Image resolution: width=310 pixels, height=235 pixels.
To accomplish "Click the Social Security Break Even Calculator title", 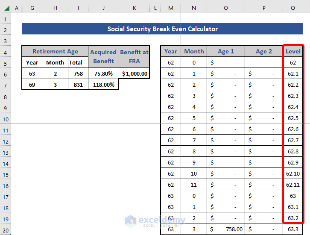I will point(162,29).
